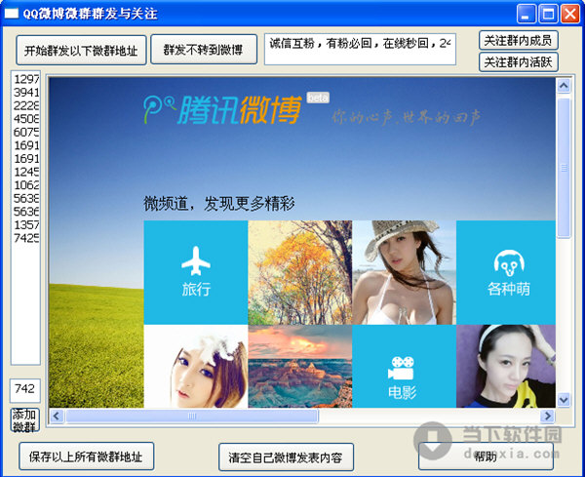
Task: Click the 微频道，发现更多精彩 heading
Action: [219, 204]
